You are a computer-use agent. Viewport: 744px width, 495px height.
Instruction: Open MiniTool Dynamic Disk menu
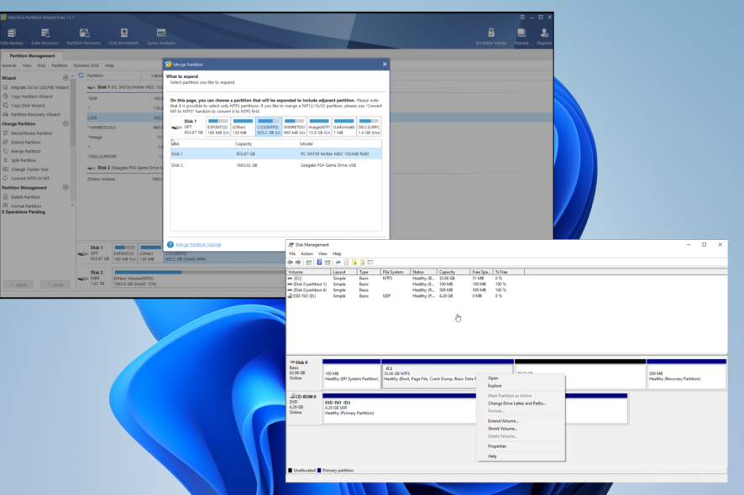coord(86,65)
